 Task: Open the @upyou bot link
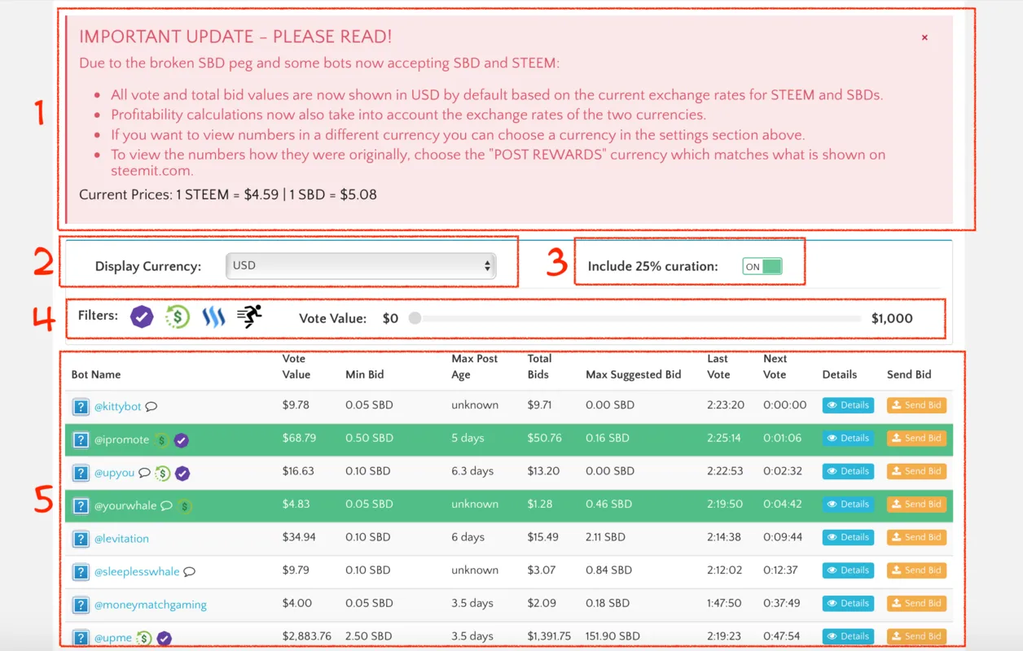115,473
